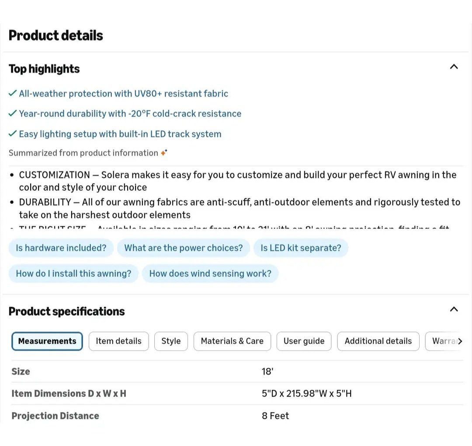Click the truncated bullet text under DURABILITY
Image resolution: width=472 pixels, height=446 pixels.
tap(234, 228)
